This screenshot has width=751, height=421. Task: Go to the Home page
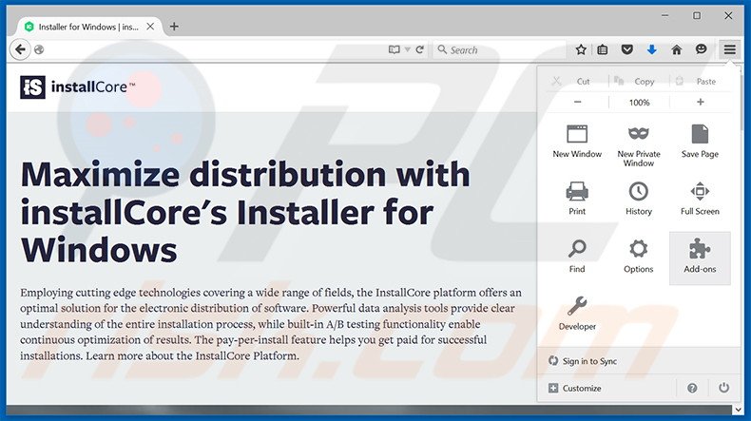tap(676, 49)
